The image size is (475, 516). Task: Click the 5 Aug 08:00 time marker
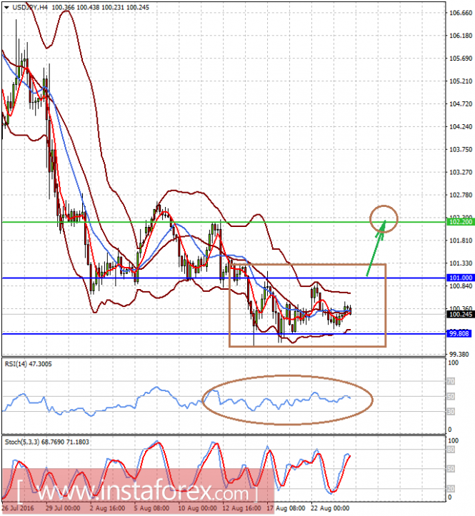point(152,508)
